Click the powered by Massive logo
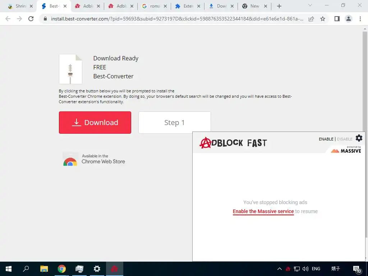Viewport: 368px width, 276px height. tap(346, 149)
